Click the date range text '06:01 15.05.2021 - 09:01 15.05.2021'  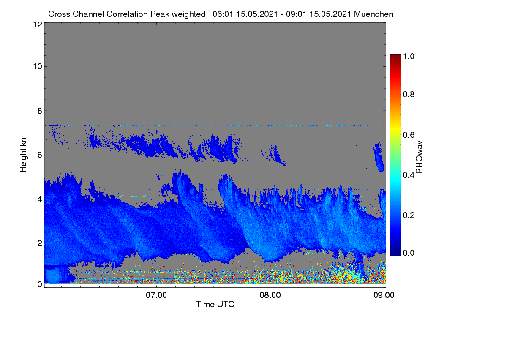coord(282,14)
